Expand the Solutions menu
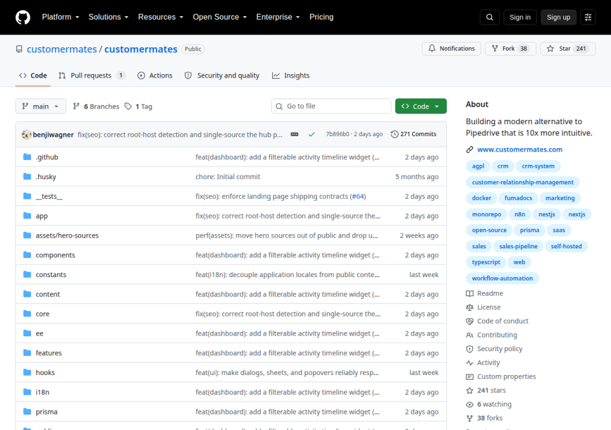Screen dimensions: 611x430 [x=109, y=17]
